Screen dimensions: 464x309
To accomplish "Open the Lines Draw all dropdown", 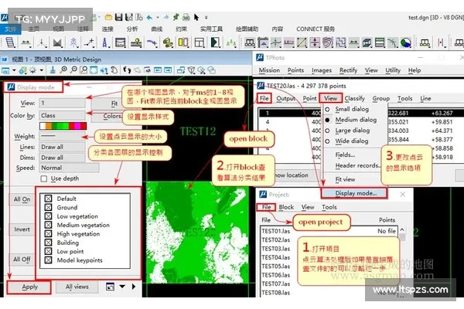I will coord(62,147).
